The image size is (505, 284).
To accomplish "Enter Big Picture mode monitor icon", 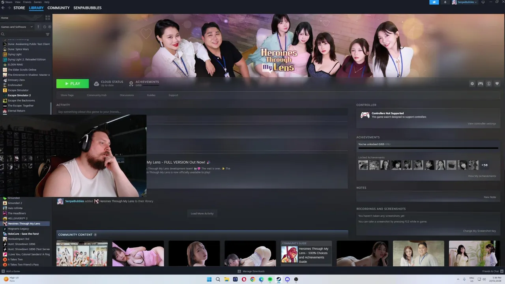I will pos(483,2).
